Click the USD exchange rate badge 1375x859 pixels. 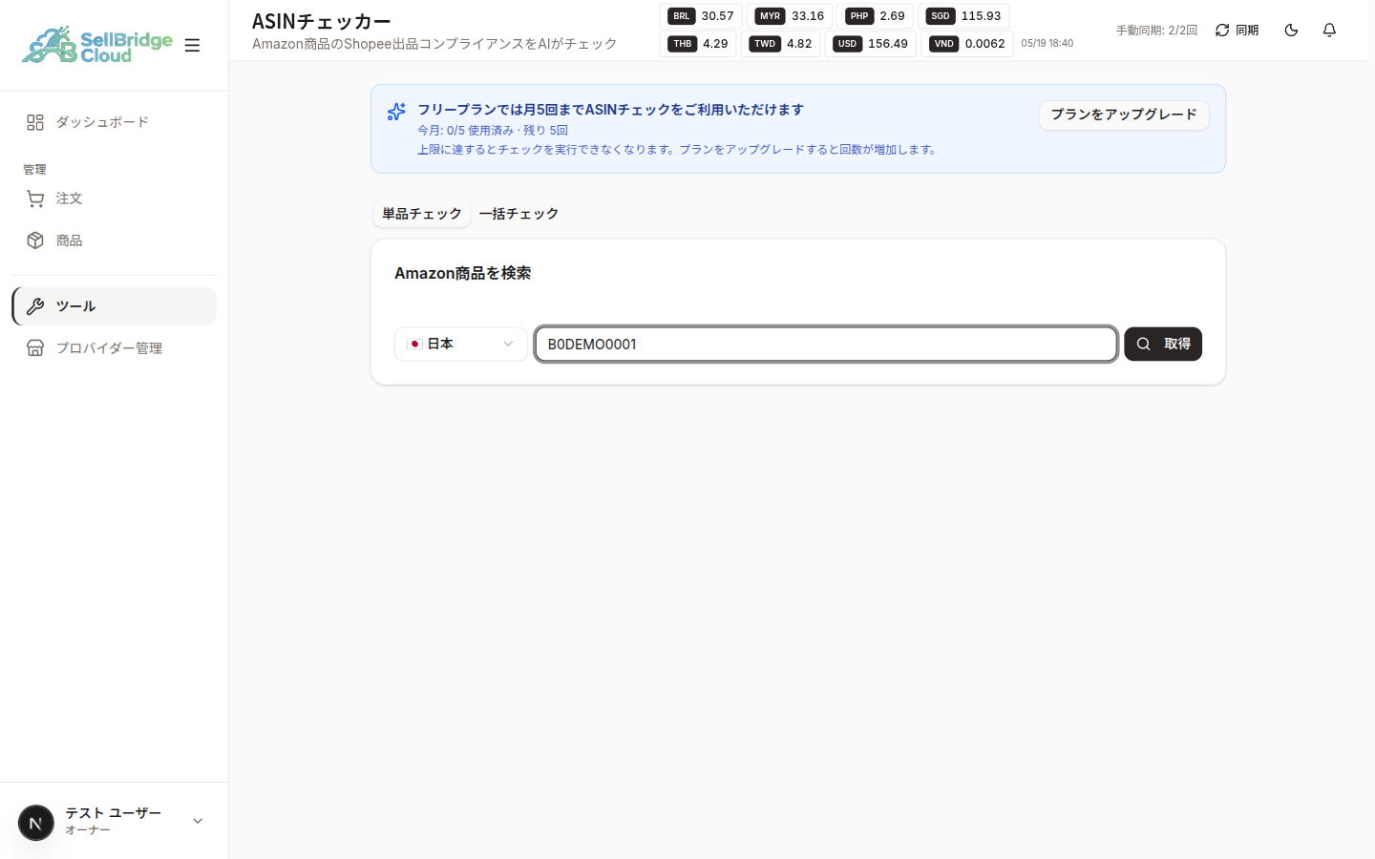[x=871, y=44]
